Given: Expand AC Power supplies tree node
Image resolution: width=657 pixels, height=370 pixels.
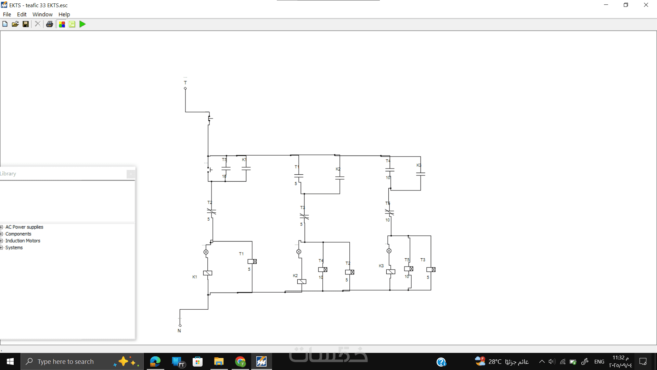Looking at the screenshot, I should click(x=2, y=227).
